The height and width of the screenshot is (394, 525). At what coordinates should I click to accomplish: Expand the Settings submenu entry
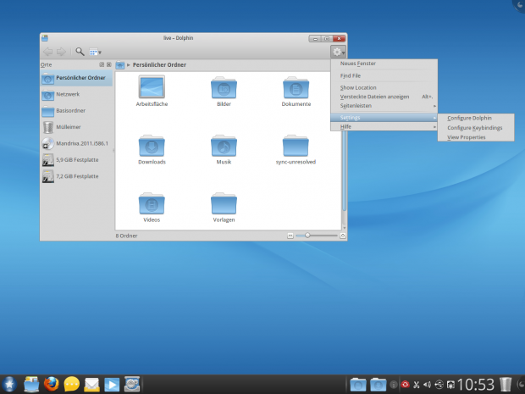tap(384, 118)
